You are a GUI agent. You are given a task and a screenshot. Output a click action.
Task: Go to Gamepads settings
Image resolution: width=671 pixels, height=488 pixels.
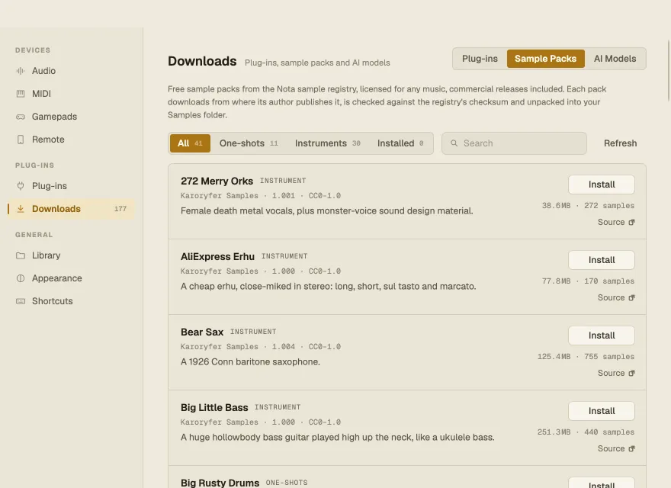pos(72,117)
